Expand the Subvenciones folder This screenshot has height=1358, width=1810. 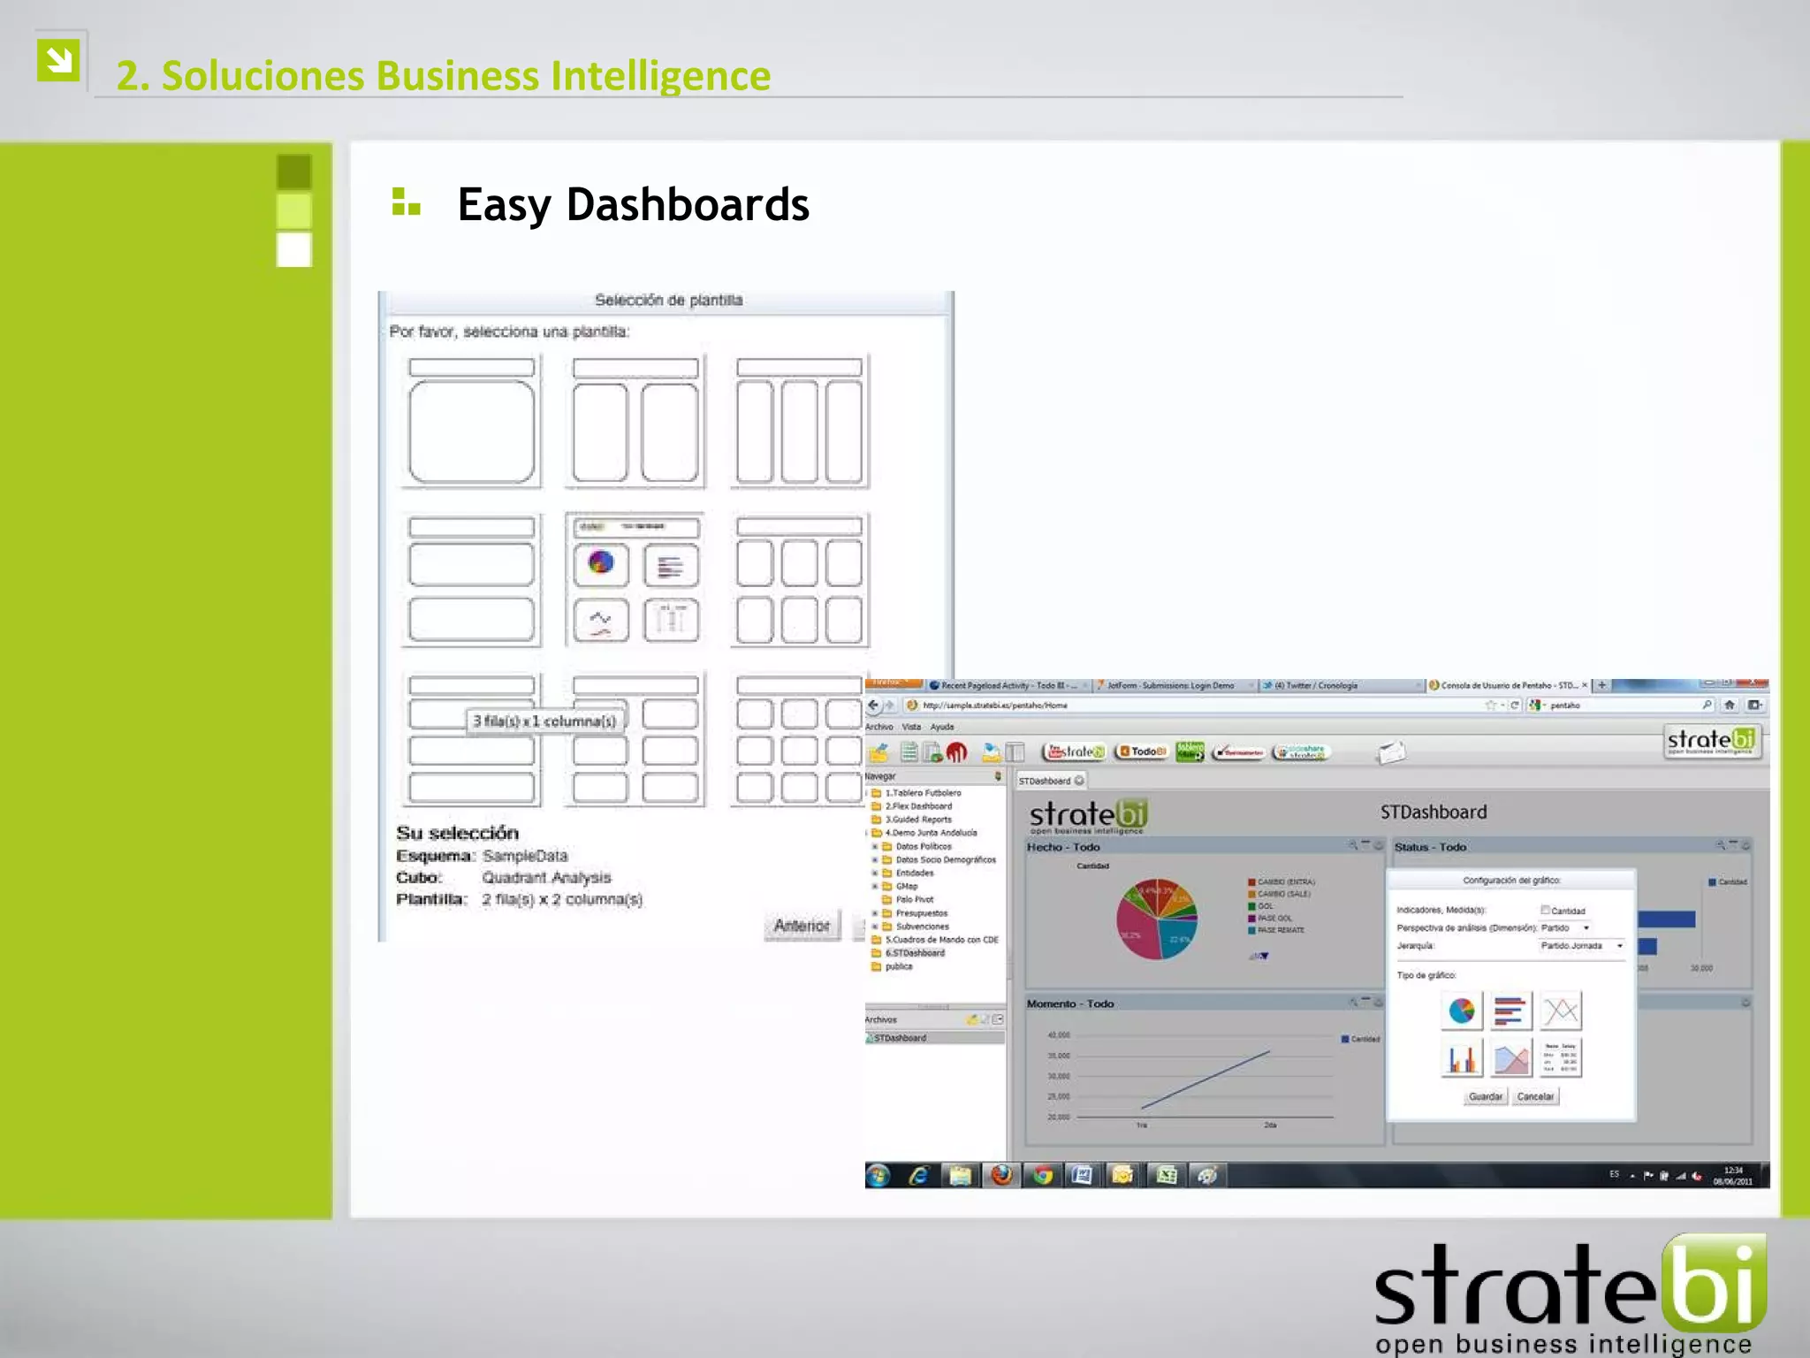[x=875, y=927]
